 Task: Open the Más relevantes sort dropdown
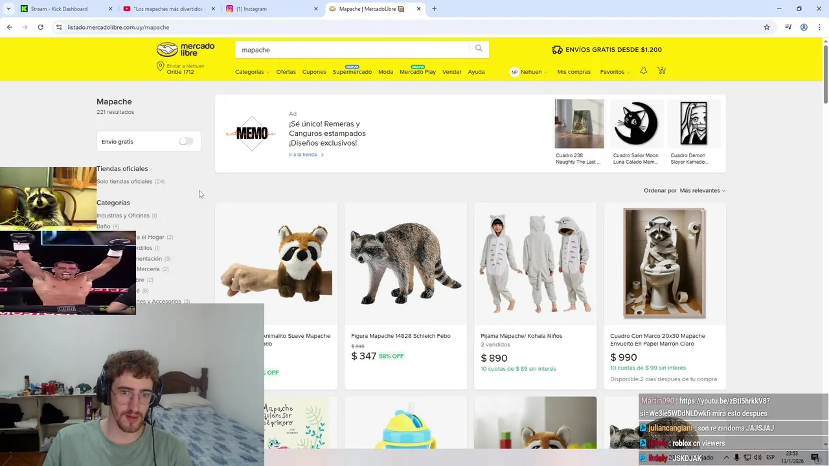[703, 190]
